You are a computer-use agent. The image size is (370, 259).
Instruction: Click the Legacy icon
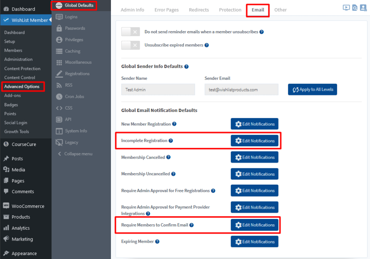pos(59,142)
